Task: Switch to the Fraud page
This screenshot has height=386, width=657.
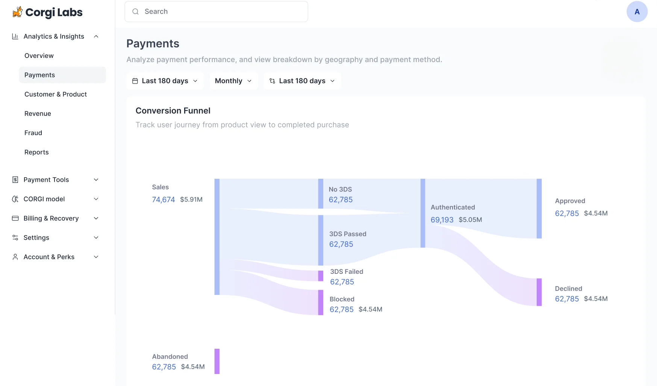Action: pyautogui.click(x=33, y=132)
